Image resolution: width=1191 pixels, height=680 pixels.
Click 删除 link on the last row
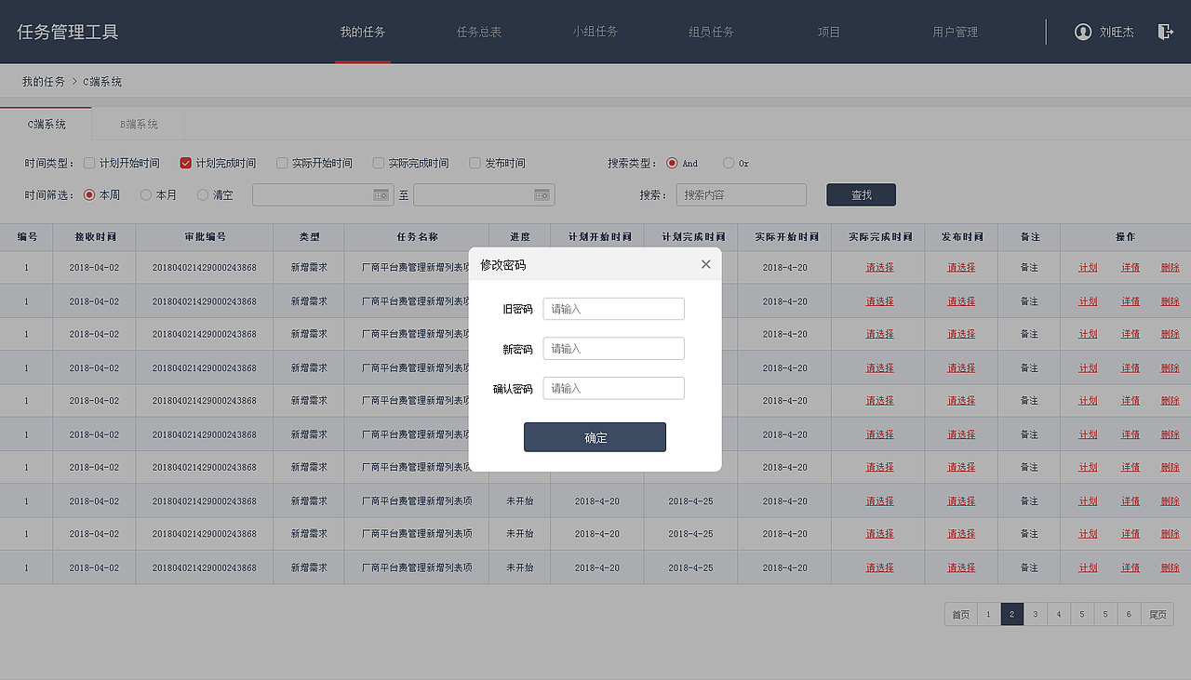tap(1169, 567)
